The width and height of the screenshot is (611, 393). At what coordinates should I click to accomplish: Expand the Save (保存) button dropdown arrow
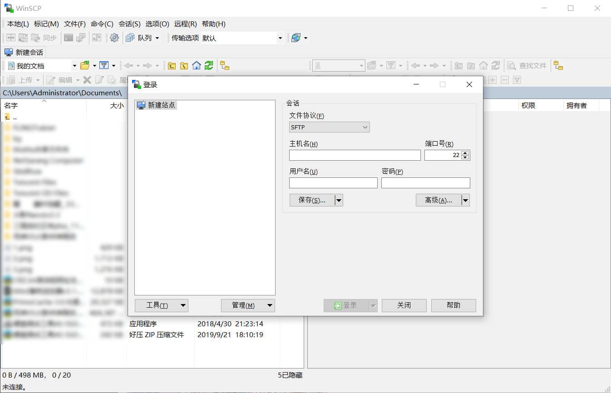tap(339, 200)
